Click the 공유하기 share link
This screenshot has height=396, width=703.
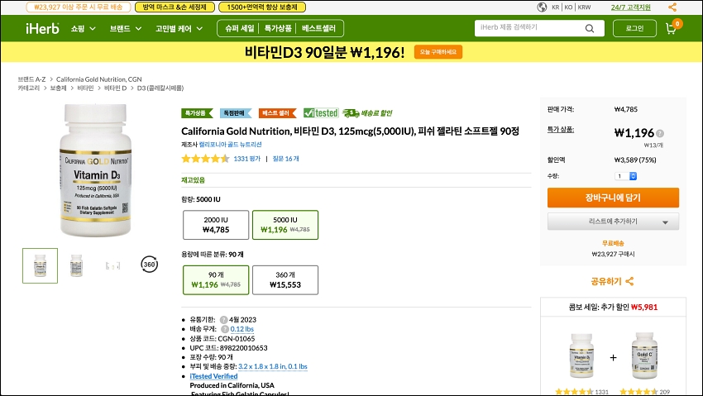(606, 281)
